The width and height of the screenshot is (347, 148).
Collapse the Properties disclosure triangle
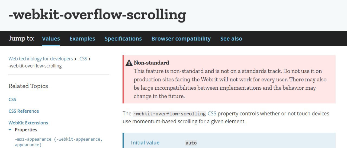click(10, 130)
